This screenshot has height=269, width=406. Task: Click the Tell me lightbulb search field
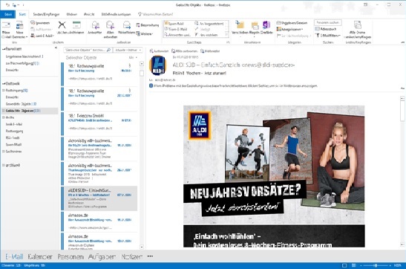pyautogui.click(x=155, y=14)
